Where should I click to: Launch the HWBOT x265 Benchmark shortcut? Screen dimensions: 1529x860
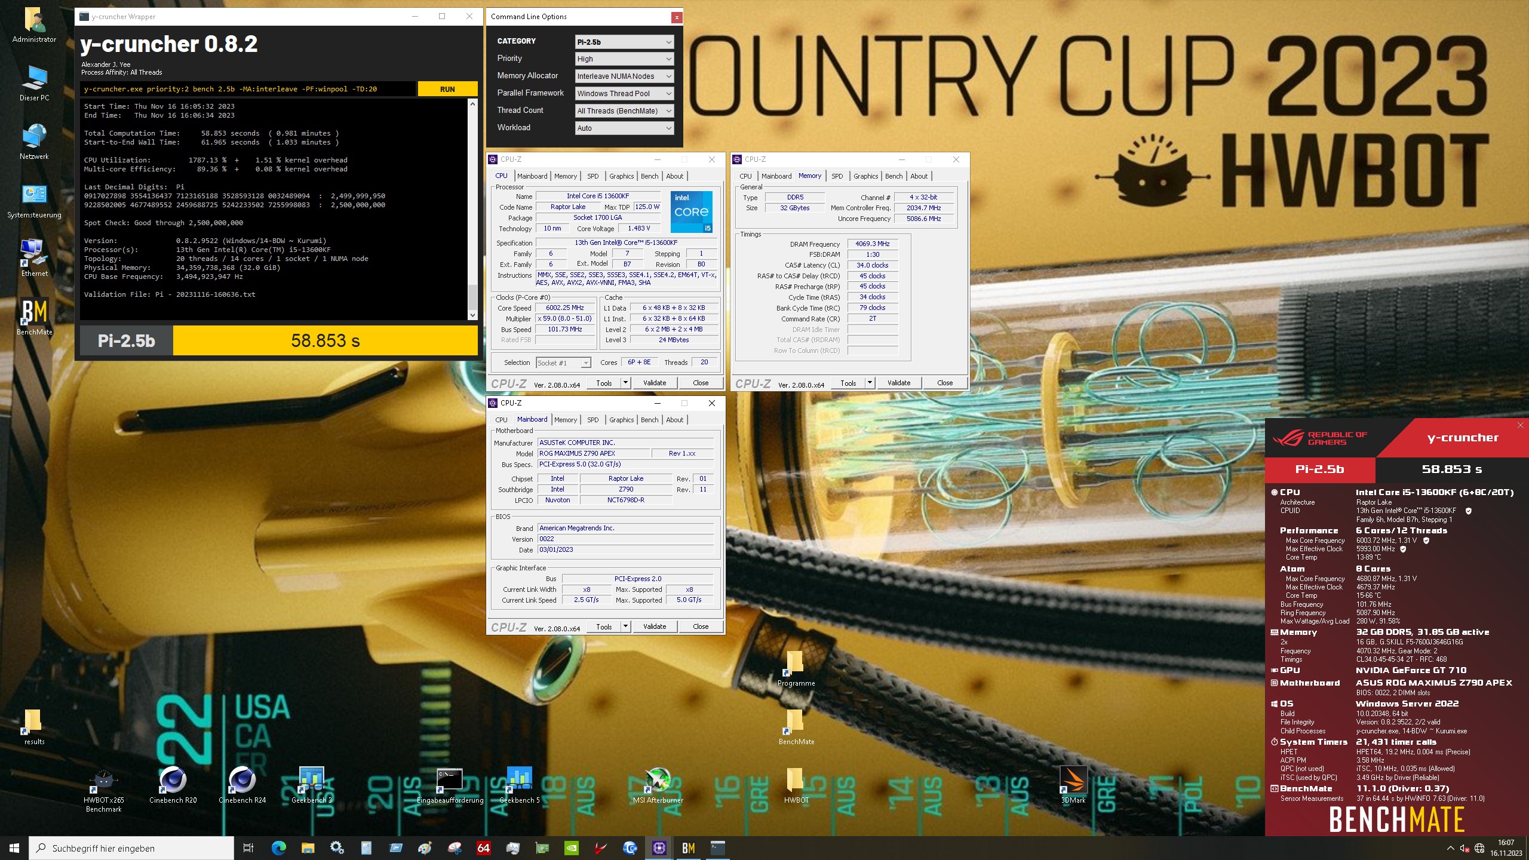[103, 790]
